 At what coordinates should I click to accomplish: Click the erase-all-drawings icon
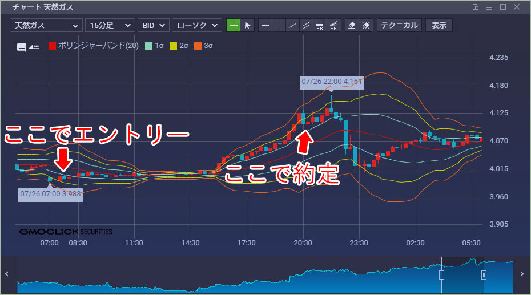pyautogui.click(x=366, y=25)
